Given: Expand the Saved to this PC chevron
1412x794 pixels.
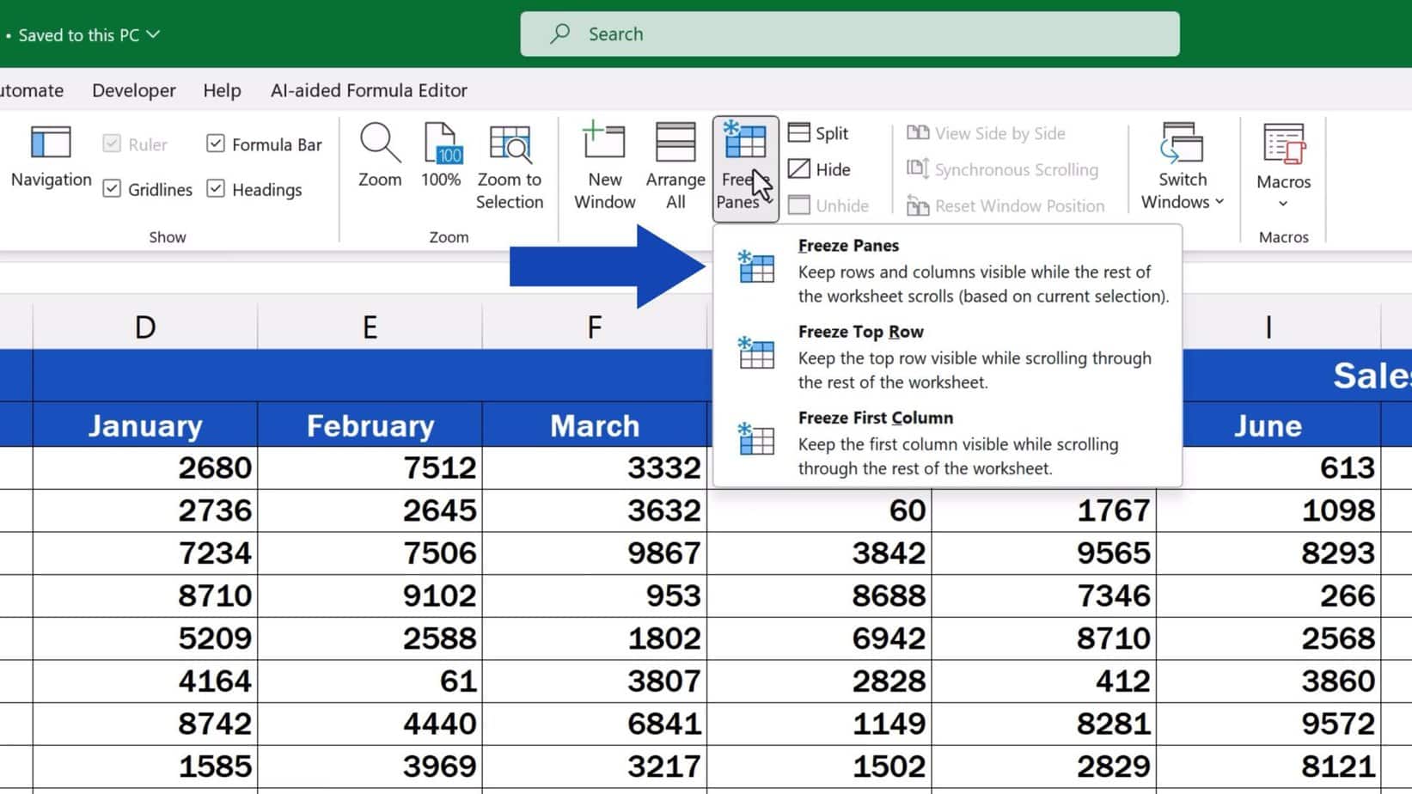Looking at the screenshot, I should coord(153,34).
